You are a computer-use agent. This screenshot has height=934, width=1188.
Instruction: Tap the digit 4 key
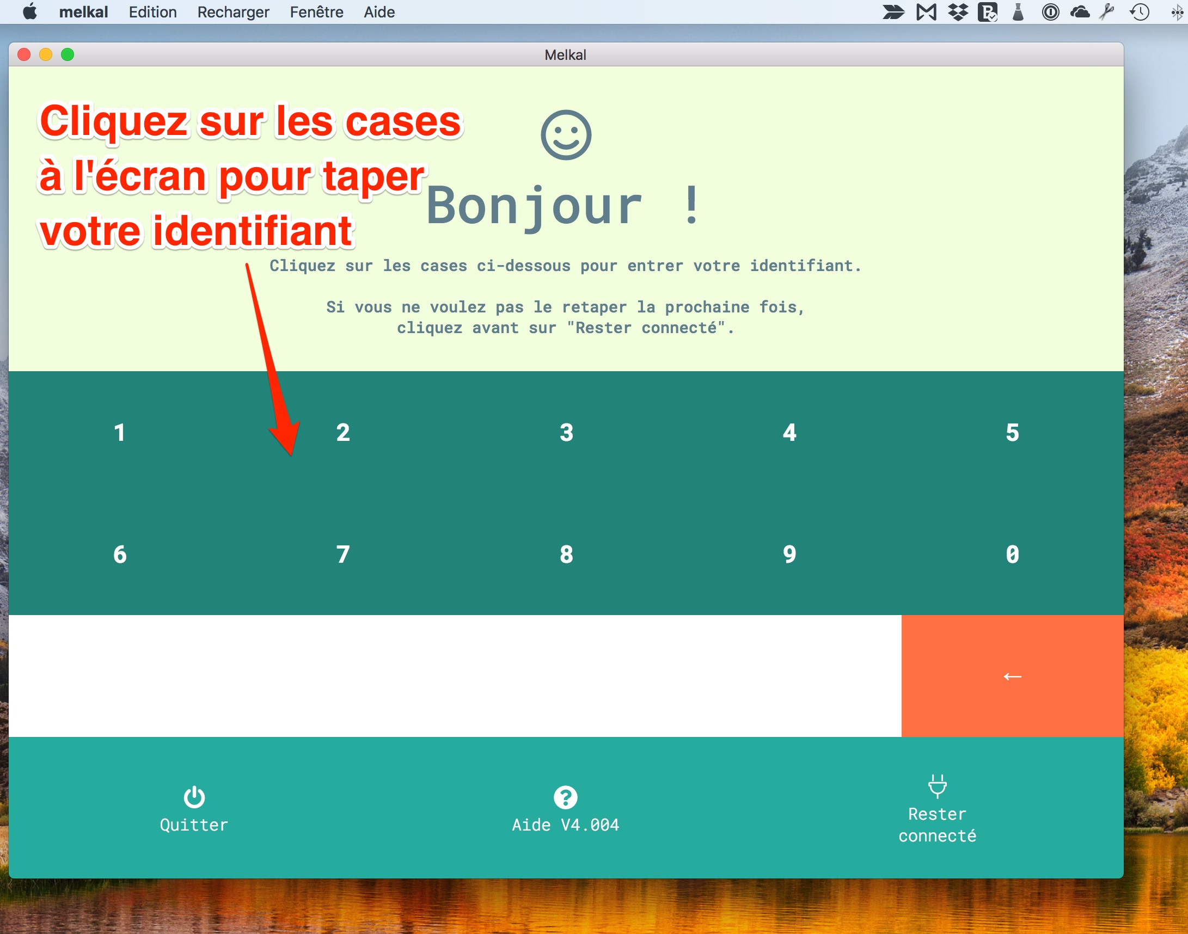click(789, 433)
